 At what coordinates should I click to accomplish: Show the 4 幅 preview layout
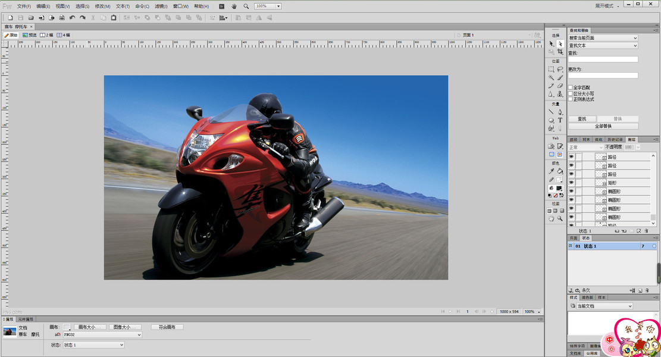coord(64,35)
